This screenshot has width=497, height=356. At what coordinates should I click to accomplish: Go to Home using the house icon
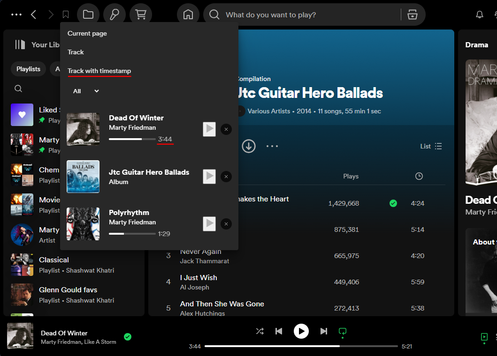pos(188,15)
